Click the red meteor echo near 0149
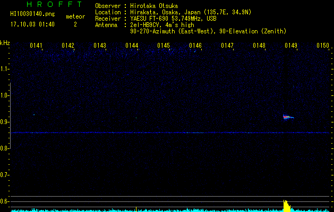Screen dimensions: 334x212 [288, 117]
